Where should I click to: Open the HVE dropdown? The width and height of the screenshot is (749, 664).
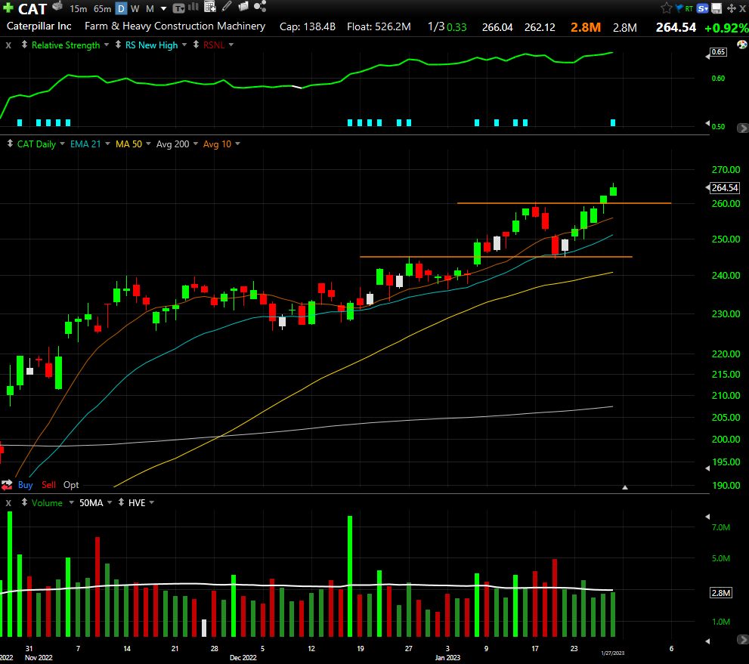coord(152,502)
